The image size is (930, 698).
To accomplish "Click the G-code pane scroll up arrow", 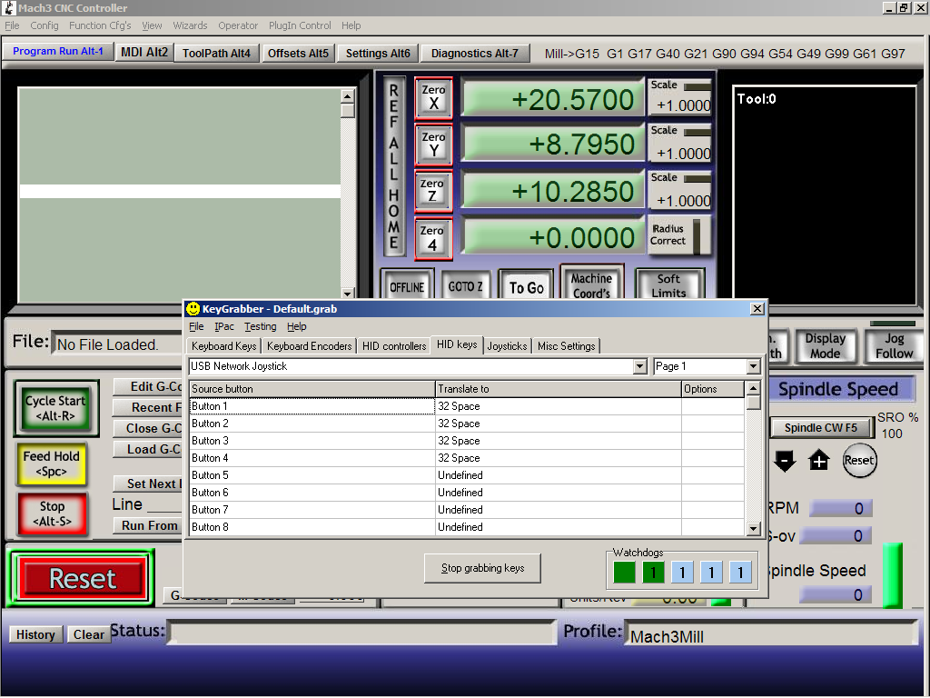I will coord(348,95).
